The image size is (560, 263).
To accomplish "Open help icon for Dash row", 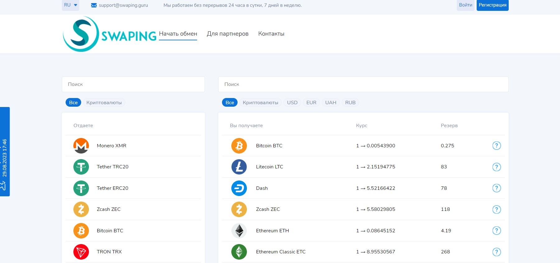I will [497, 188].
